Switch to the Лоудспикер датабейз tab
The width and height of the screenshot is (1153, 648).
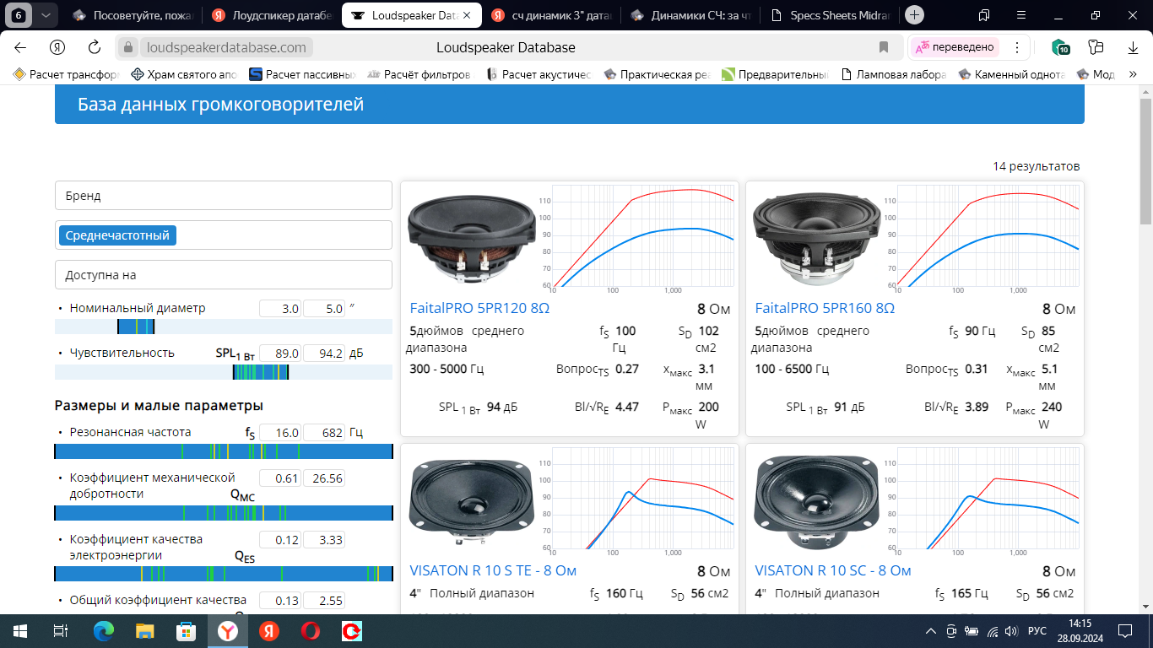[x=271, y=15]
